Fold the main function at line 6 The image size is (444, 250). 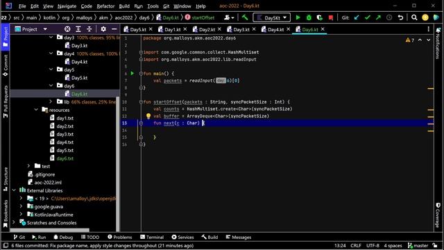tap(141, 74)
